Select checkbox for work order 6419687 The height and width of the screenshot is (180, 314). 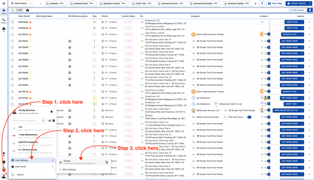12,66
